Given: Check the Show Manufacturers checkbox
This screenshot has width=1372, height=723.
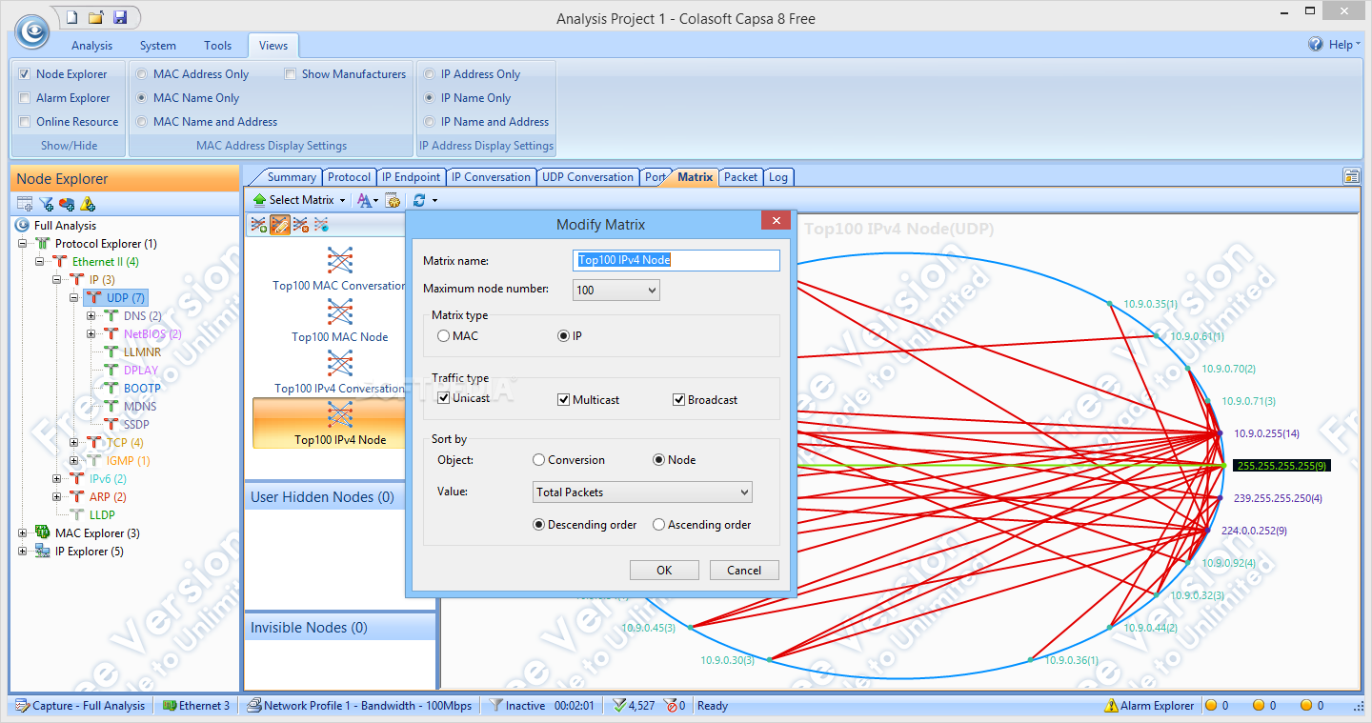Looking at the screenshot, I should (x=290, y=73).
